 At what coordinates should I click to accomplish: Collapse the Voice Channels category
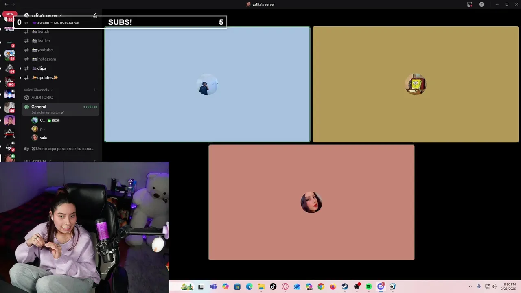38,90
